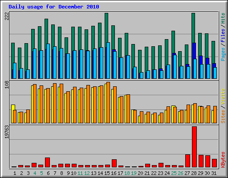Select green weekend day label '26'

(x=180, y=173)
